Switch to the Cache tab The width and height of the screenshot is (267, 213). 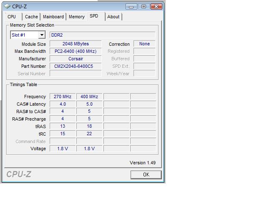click(31, 17)
